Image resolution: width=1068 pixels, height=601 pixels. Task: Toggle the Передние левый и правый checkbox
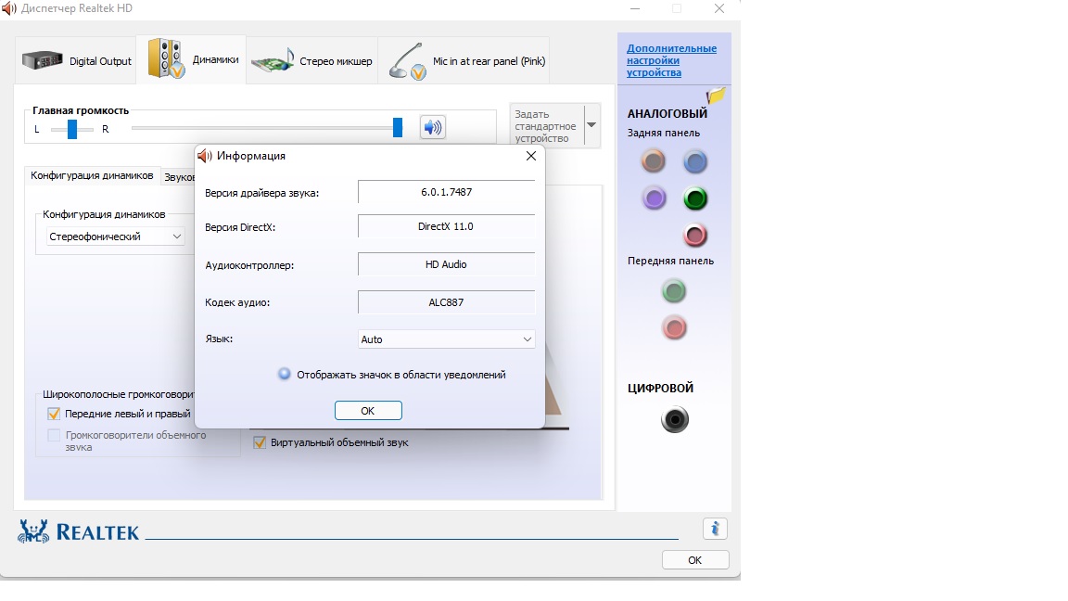coord(54,414)
